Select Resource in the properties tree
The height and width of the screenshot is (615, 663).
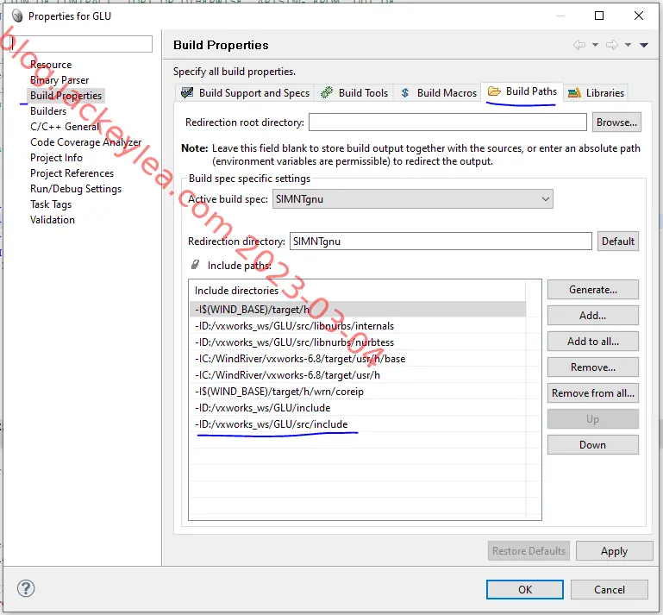51,65
